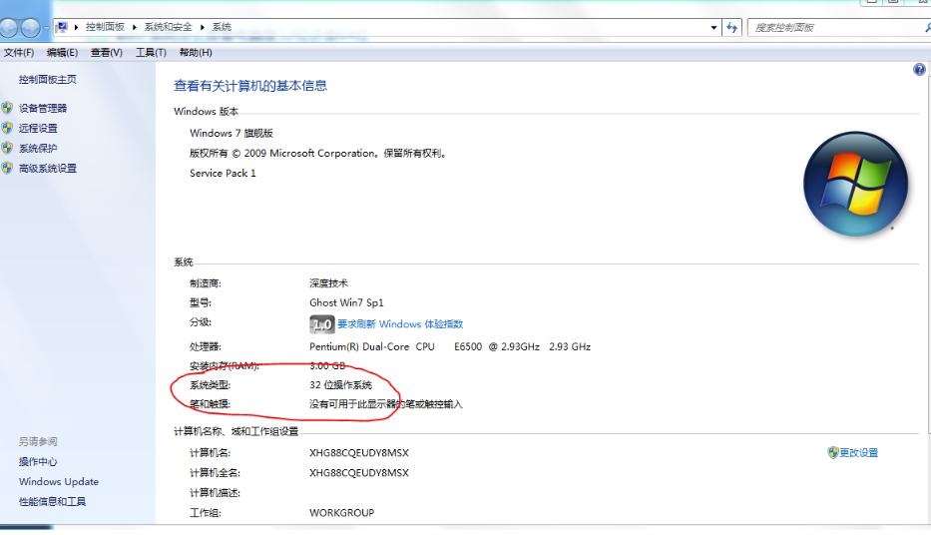Click shield icon next to 设备管理器

(x=7, y=108)
